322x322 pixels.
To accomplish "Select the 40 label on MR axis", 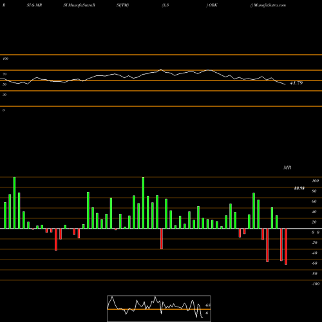I will [x=314, y=212].
